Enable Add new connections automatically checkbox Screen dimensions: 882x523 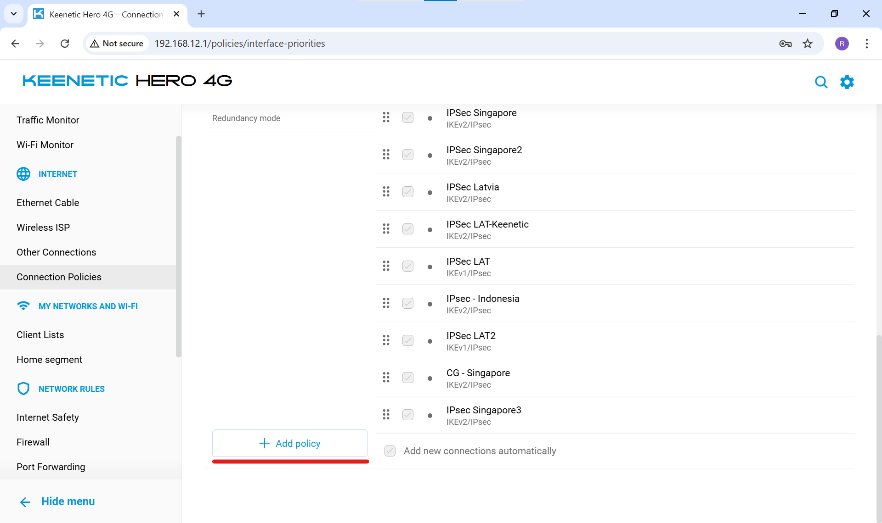coord(390,451)
